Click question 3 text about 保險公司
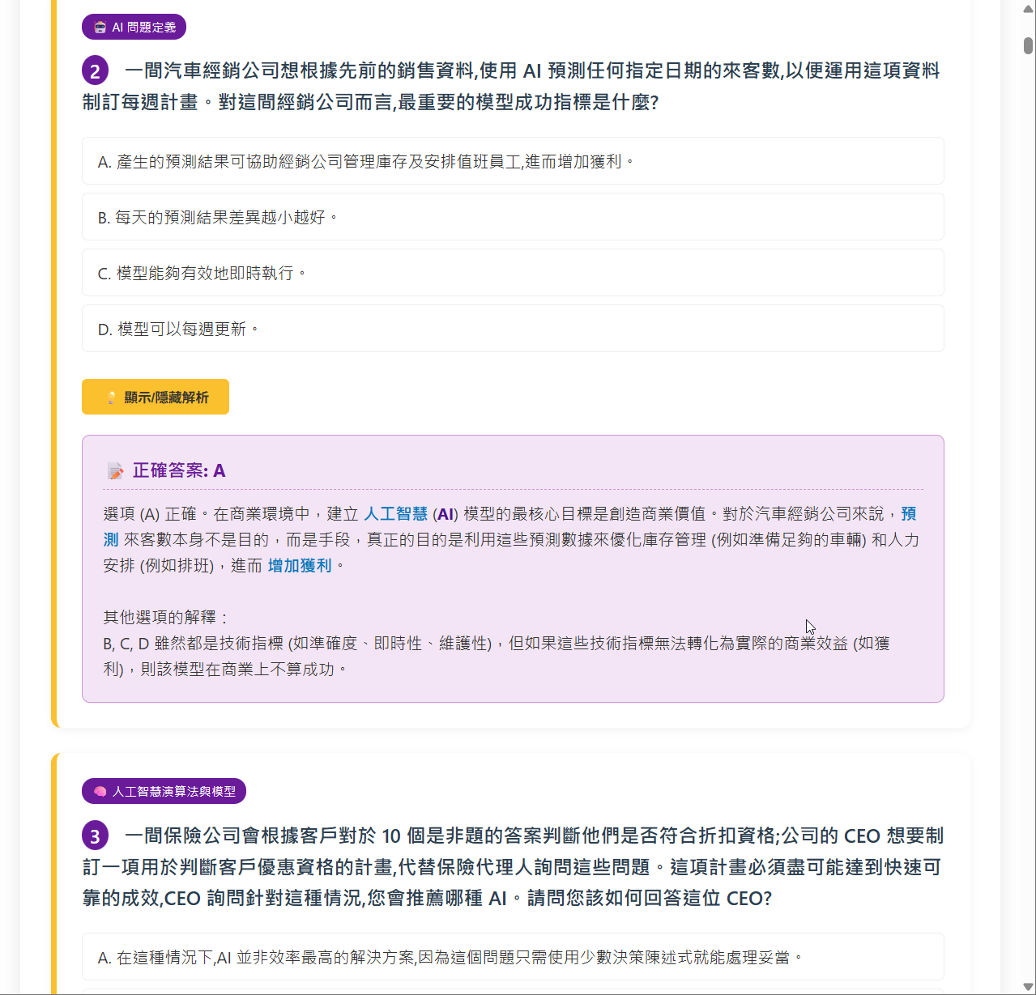 coord(512,867)
